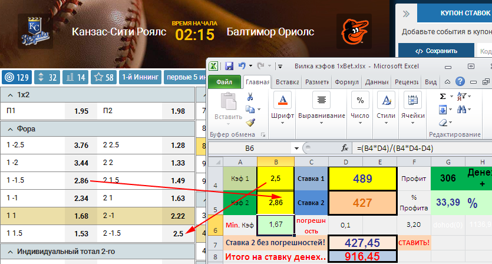This screenshot has height=264, width=492.
Task: Open the Буфер обмена dialog launcher
Action: [263, 135]
